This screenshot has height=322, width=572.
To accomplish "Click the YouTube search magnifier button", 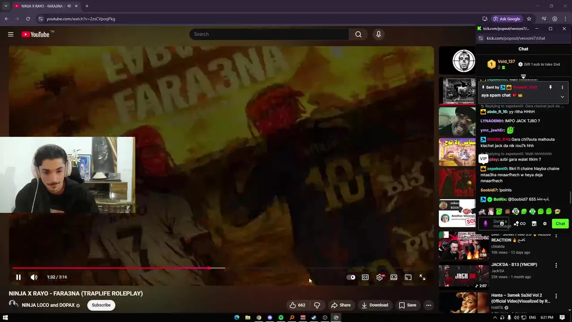I will pyautogui.click(x=358, y=34).
